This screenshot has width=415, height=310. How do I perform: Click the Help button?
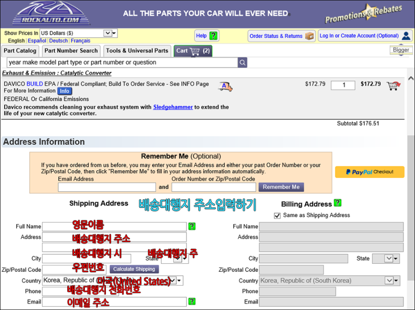click(x=207, y=36)
